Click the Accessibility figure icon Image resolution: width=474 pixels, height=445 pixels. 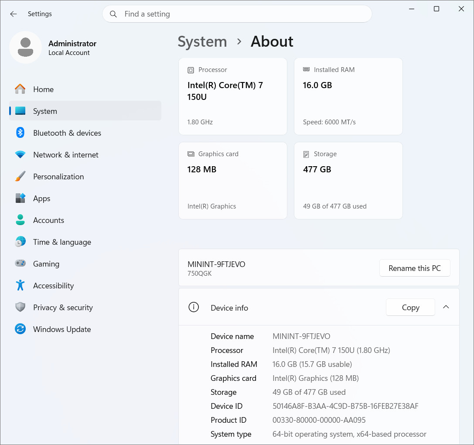(20, 285)
